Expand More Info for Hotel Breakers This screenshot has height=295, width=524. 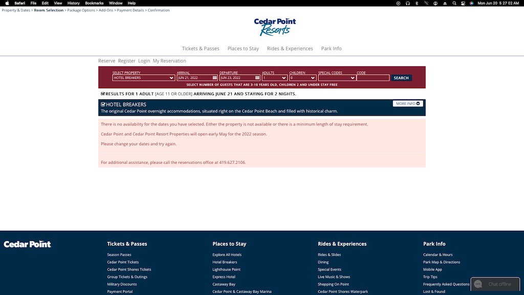(x=408, y=103)
